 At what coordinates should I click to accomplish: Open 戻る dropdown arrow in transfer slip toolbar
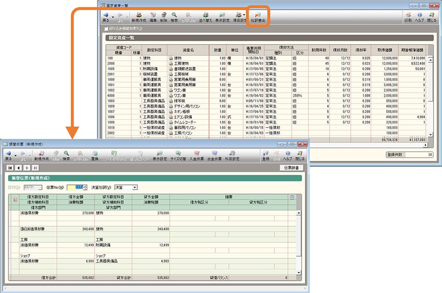coord(15,156)
